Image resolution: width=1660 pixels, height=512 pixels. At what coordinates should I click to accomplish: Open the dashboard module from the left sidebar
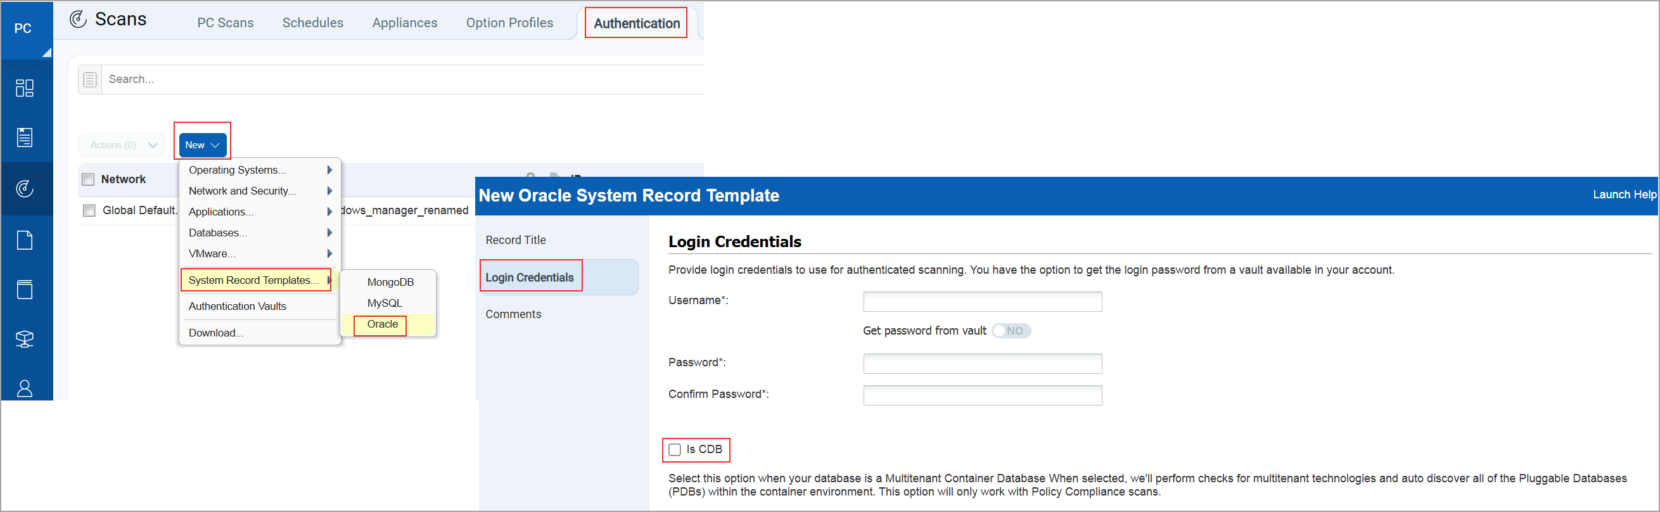[26, 87]
